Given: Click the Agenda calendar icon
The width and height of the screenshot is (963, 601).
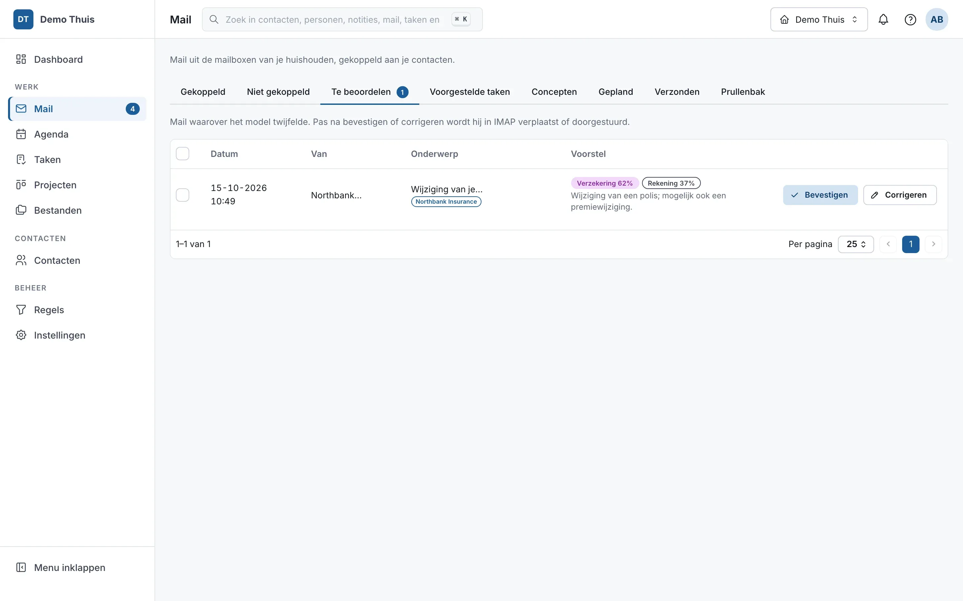Looking at the screenshot, I should coord(21,134).
